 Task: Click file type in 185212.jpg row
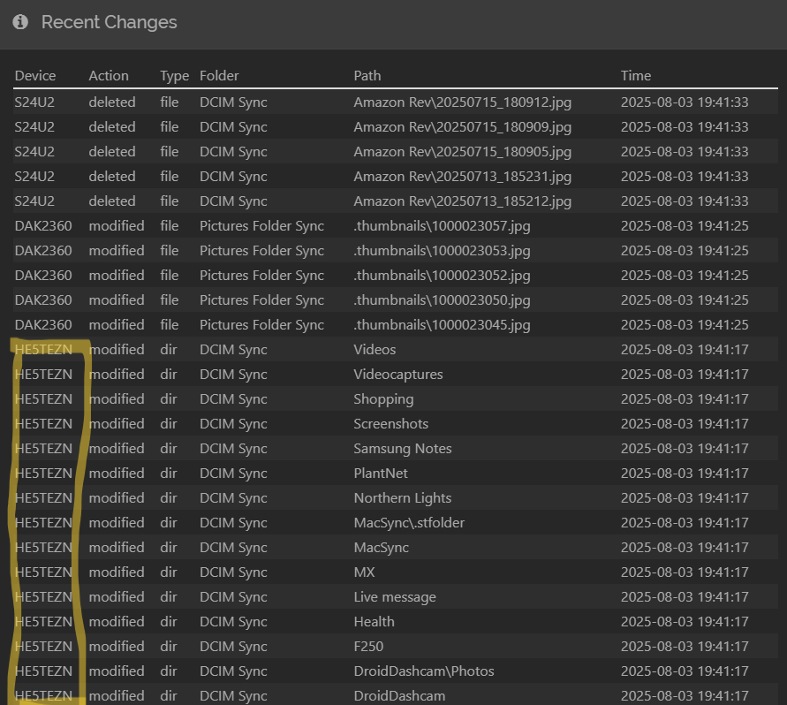[x=169, y=201]
